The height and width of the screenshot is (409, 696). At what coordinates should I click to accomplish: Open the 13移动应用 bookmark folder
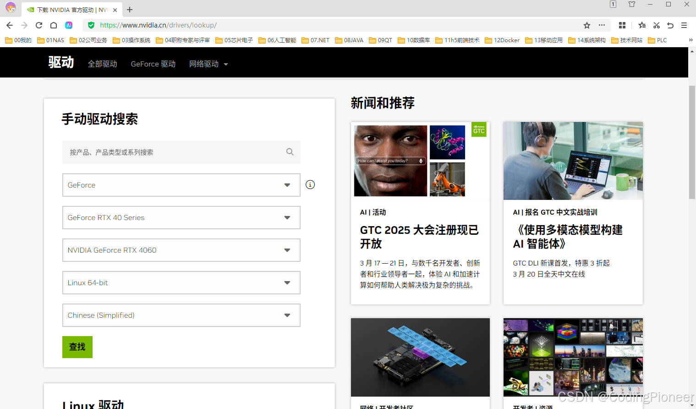544,40
